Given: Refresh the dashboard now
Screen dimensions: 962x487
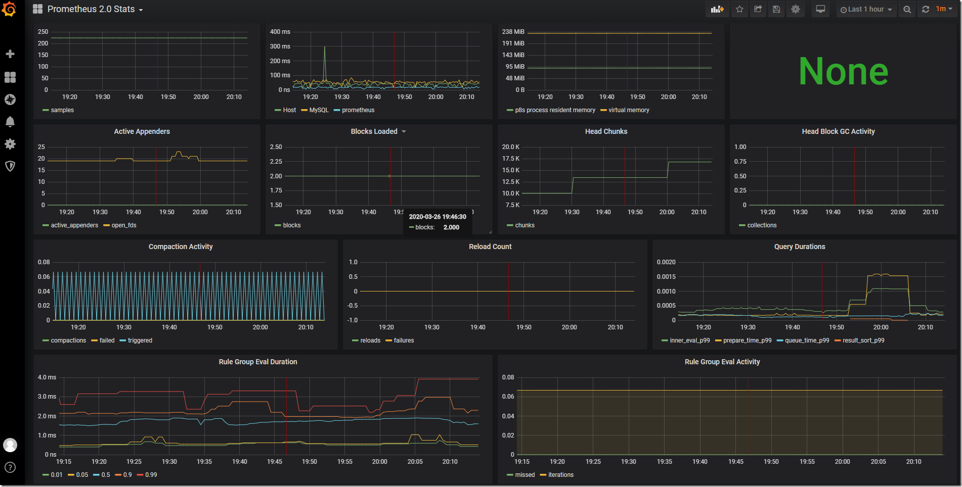Looking at the screenshot, I should click(926, 9).
